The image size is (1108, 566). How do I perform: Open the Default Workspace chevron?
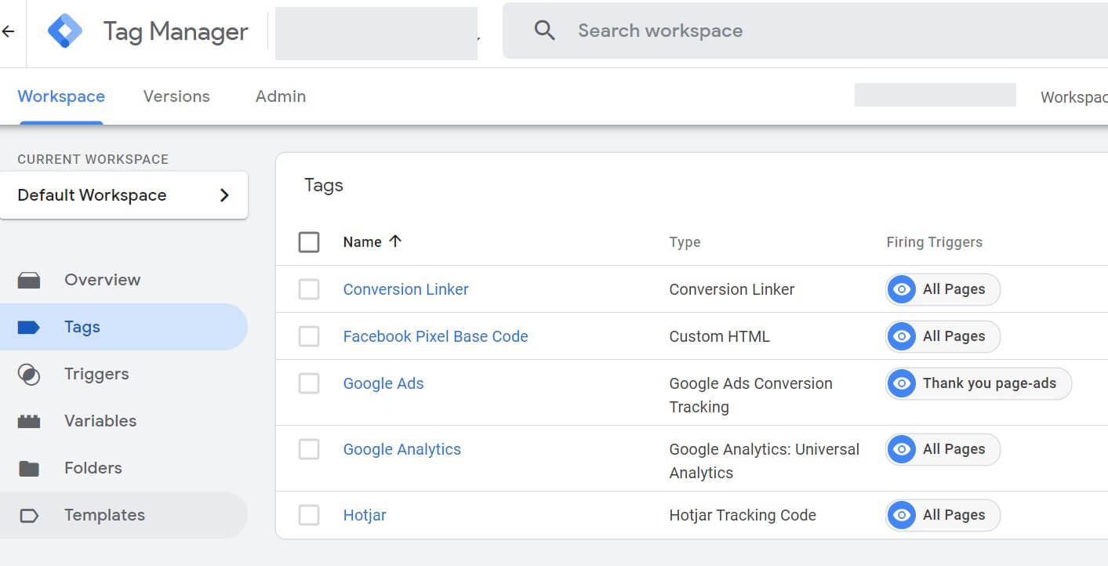[x=224, y=195]
